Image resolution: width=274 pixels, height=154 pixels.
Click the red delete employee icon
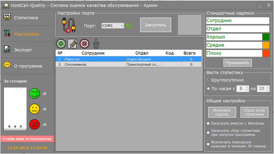point(84,44)
